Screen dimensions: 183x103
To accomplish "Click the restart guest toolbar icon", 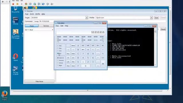I will [x=26, y=4].
